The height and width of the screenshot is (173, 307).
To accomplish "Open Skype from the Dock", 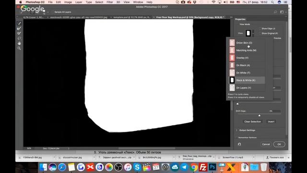I will point(137,167).
